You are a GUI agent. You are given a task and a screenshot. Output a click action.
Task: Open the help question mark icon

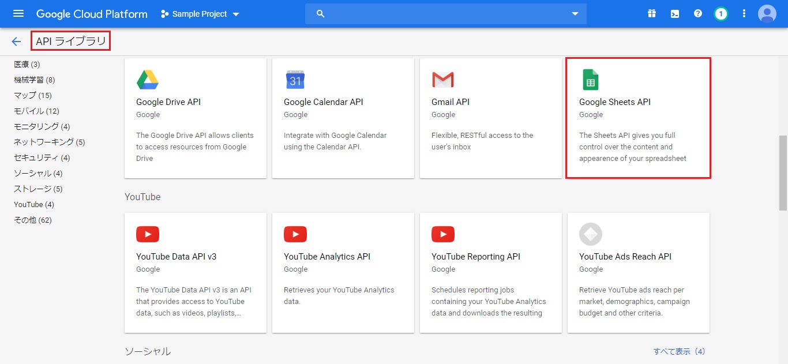[698, 14]
